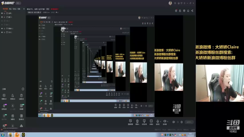Viewport: 244px width, 137px height.
Task: Switch to the scene tab just before the plus icon
Action: coord(19,9)
